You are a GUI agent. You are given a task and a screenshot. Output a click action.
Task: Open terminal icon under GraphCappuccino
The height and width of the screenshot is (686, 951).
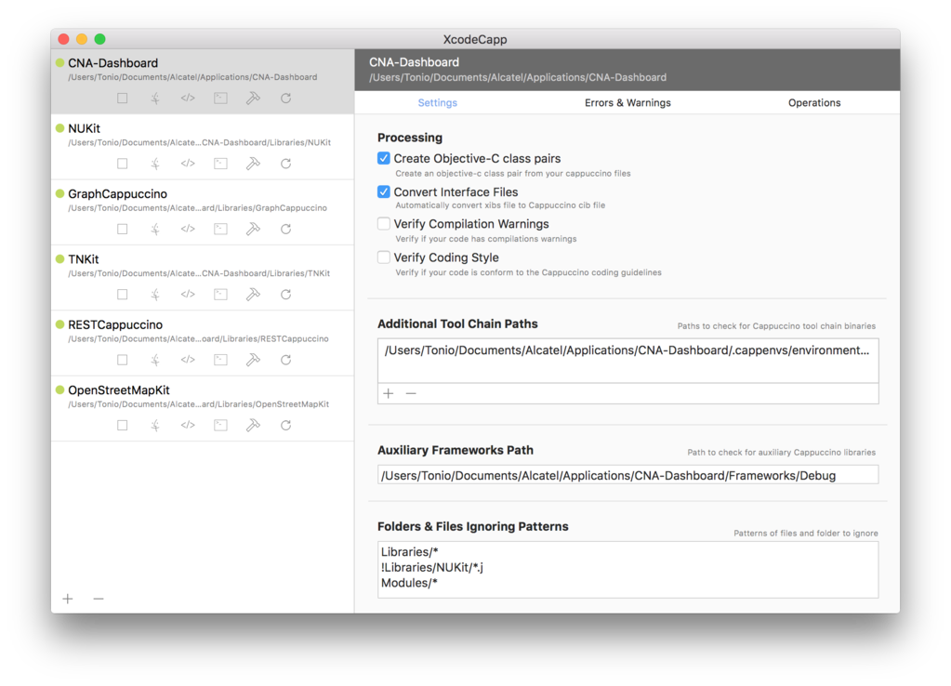click(x=220, y=229)
